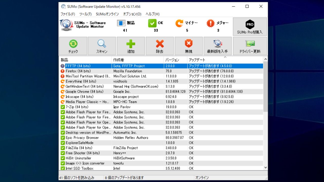
Task: Click major update icon beside FFFTP
Action: pos(63,66)
